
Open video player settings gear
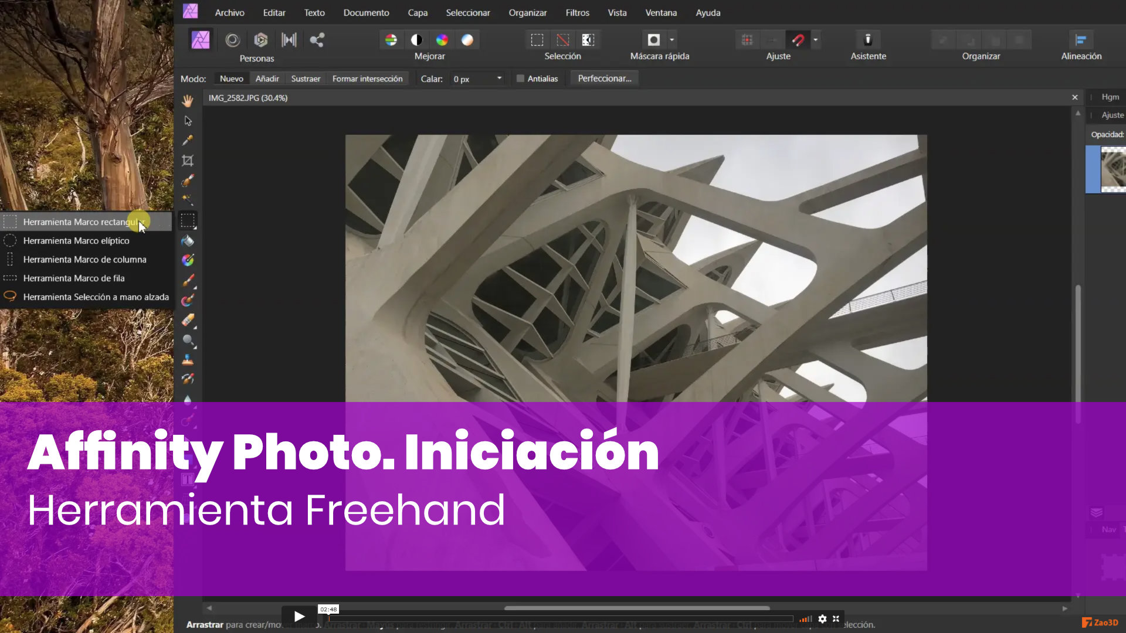click(x=822, y=619)
